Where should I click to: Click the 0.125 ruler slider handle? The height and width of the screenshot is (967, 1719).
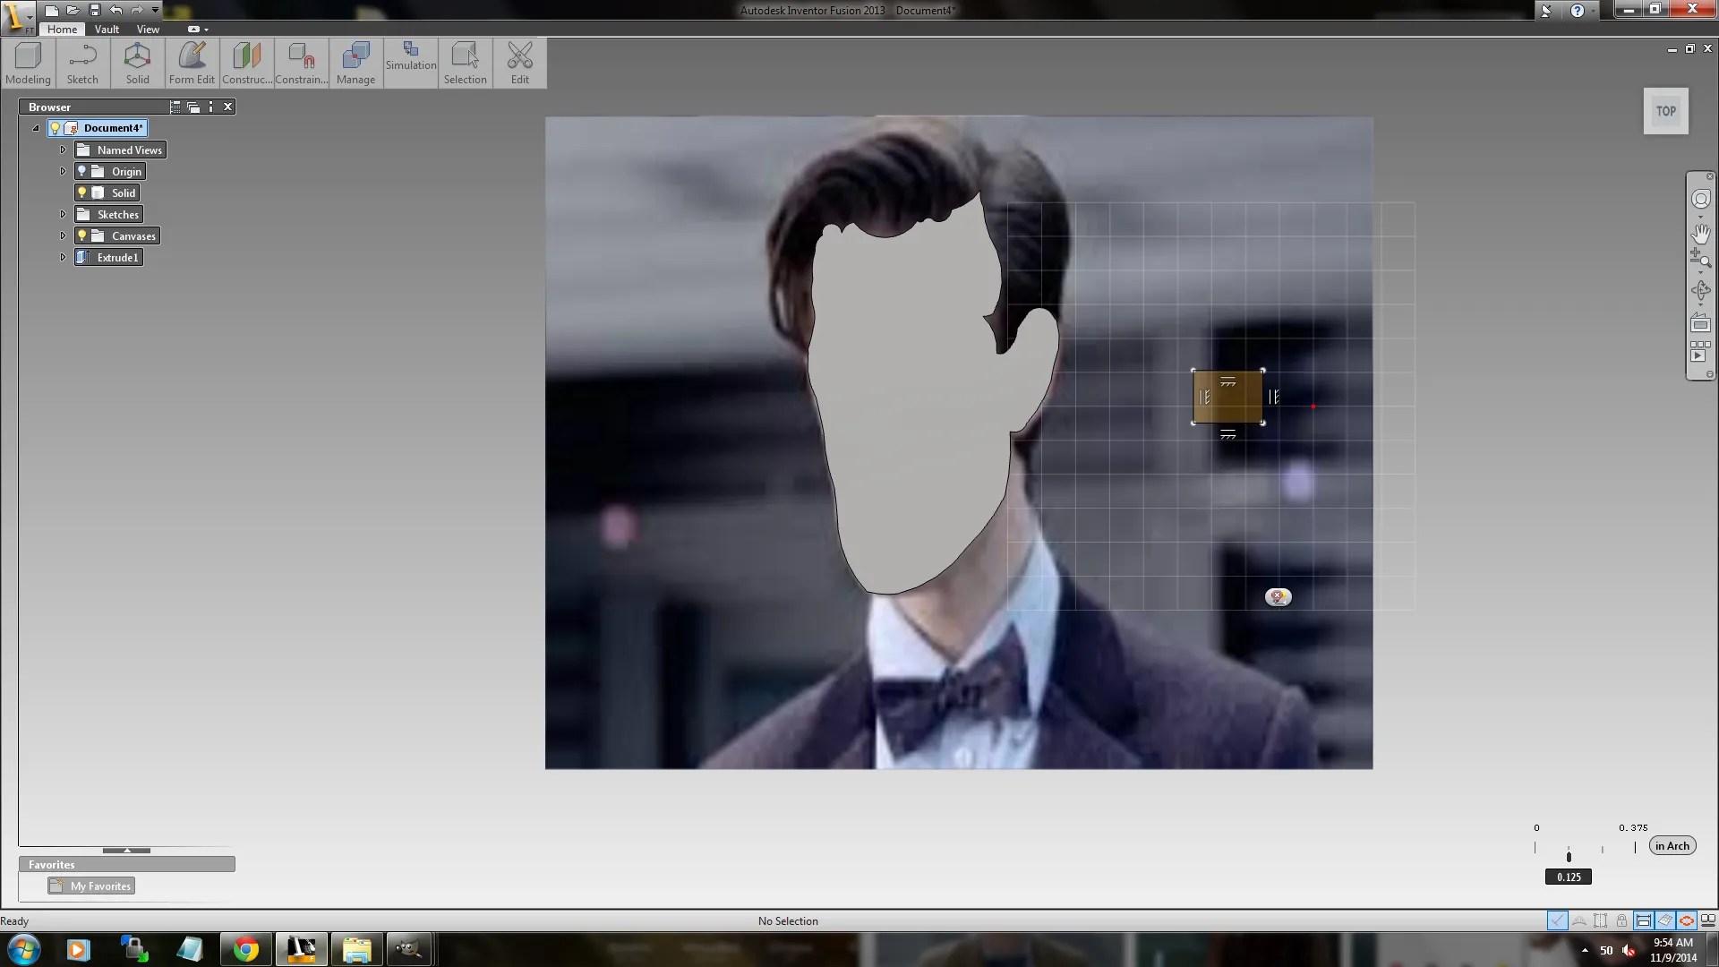(x=1569, y=857)
